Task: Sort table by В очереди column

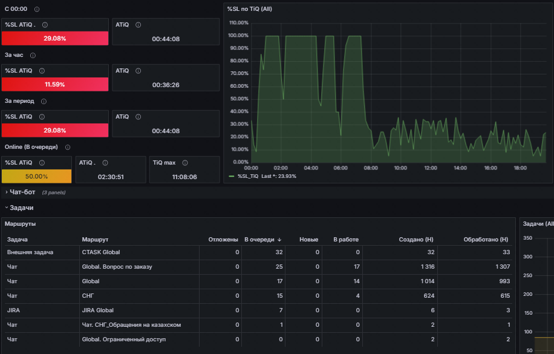Action: tap(259, 240)
